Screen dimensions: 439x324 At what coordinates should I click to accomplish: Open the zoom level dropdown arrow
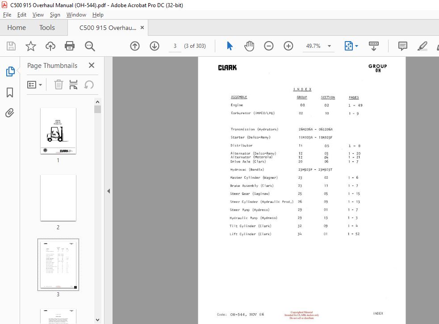(x=329, y=46)
